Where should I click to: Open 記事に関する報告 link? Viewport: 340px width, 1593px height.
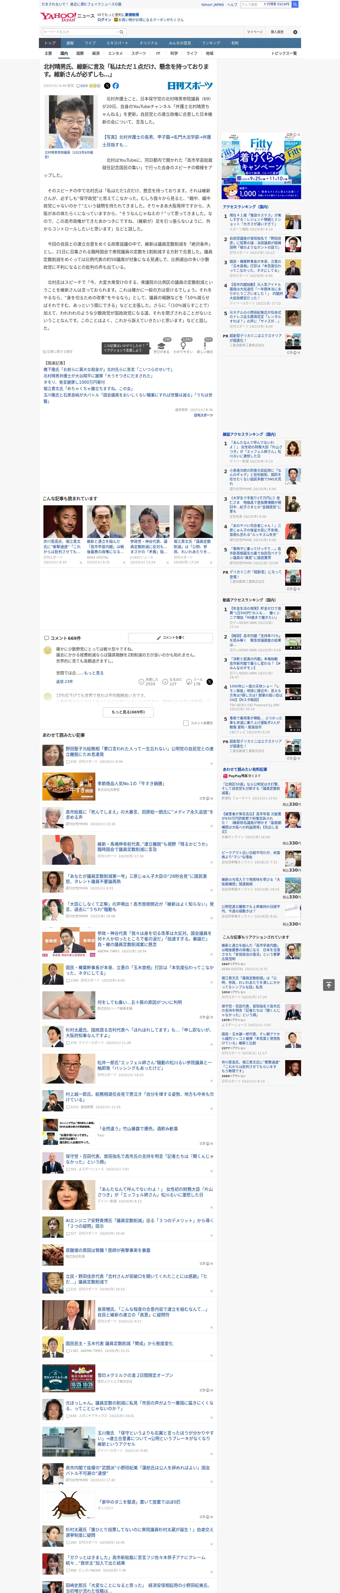(58, 352)
